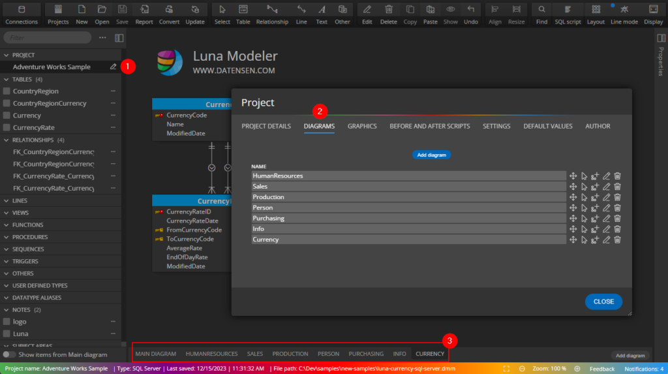The height and width of the screenshot is (374, 668).
Task: Click the fullscreen icon in the status bar
Action: 506,369
